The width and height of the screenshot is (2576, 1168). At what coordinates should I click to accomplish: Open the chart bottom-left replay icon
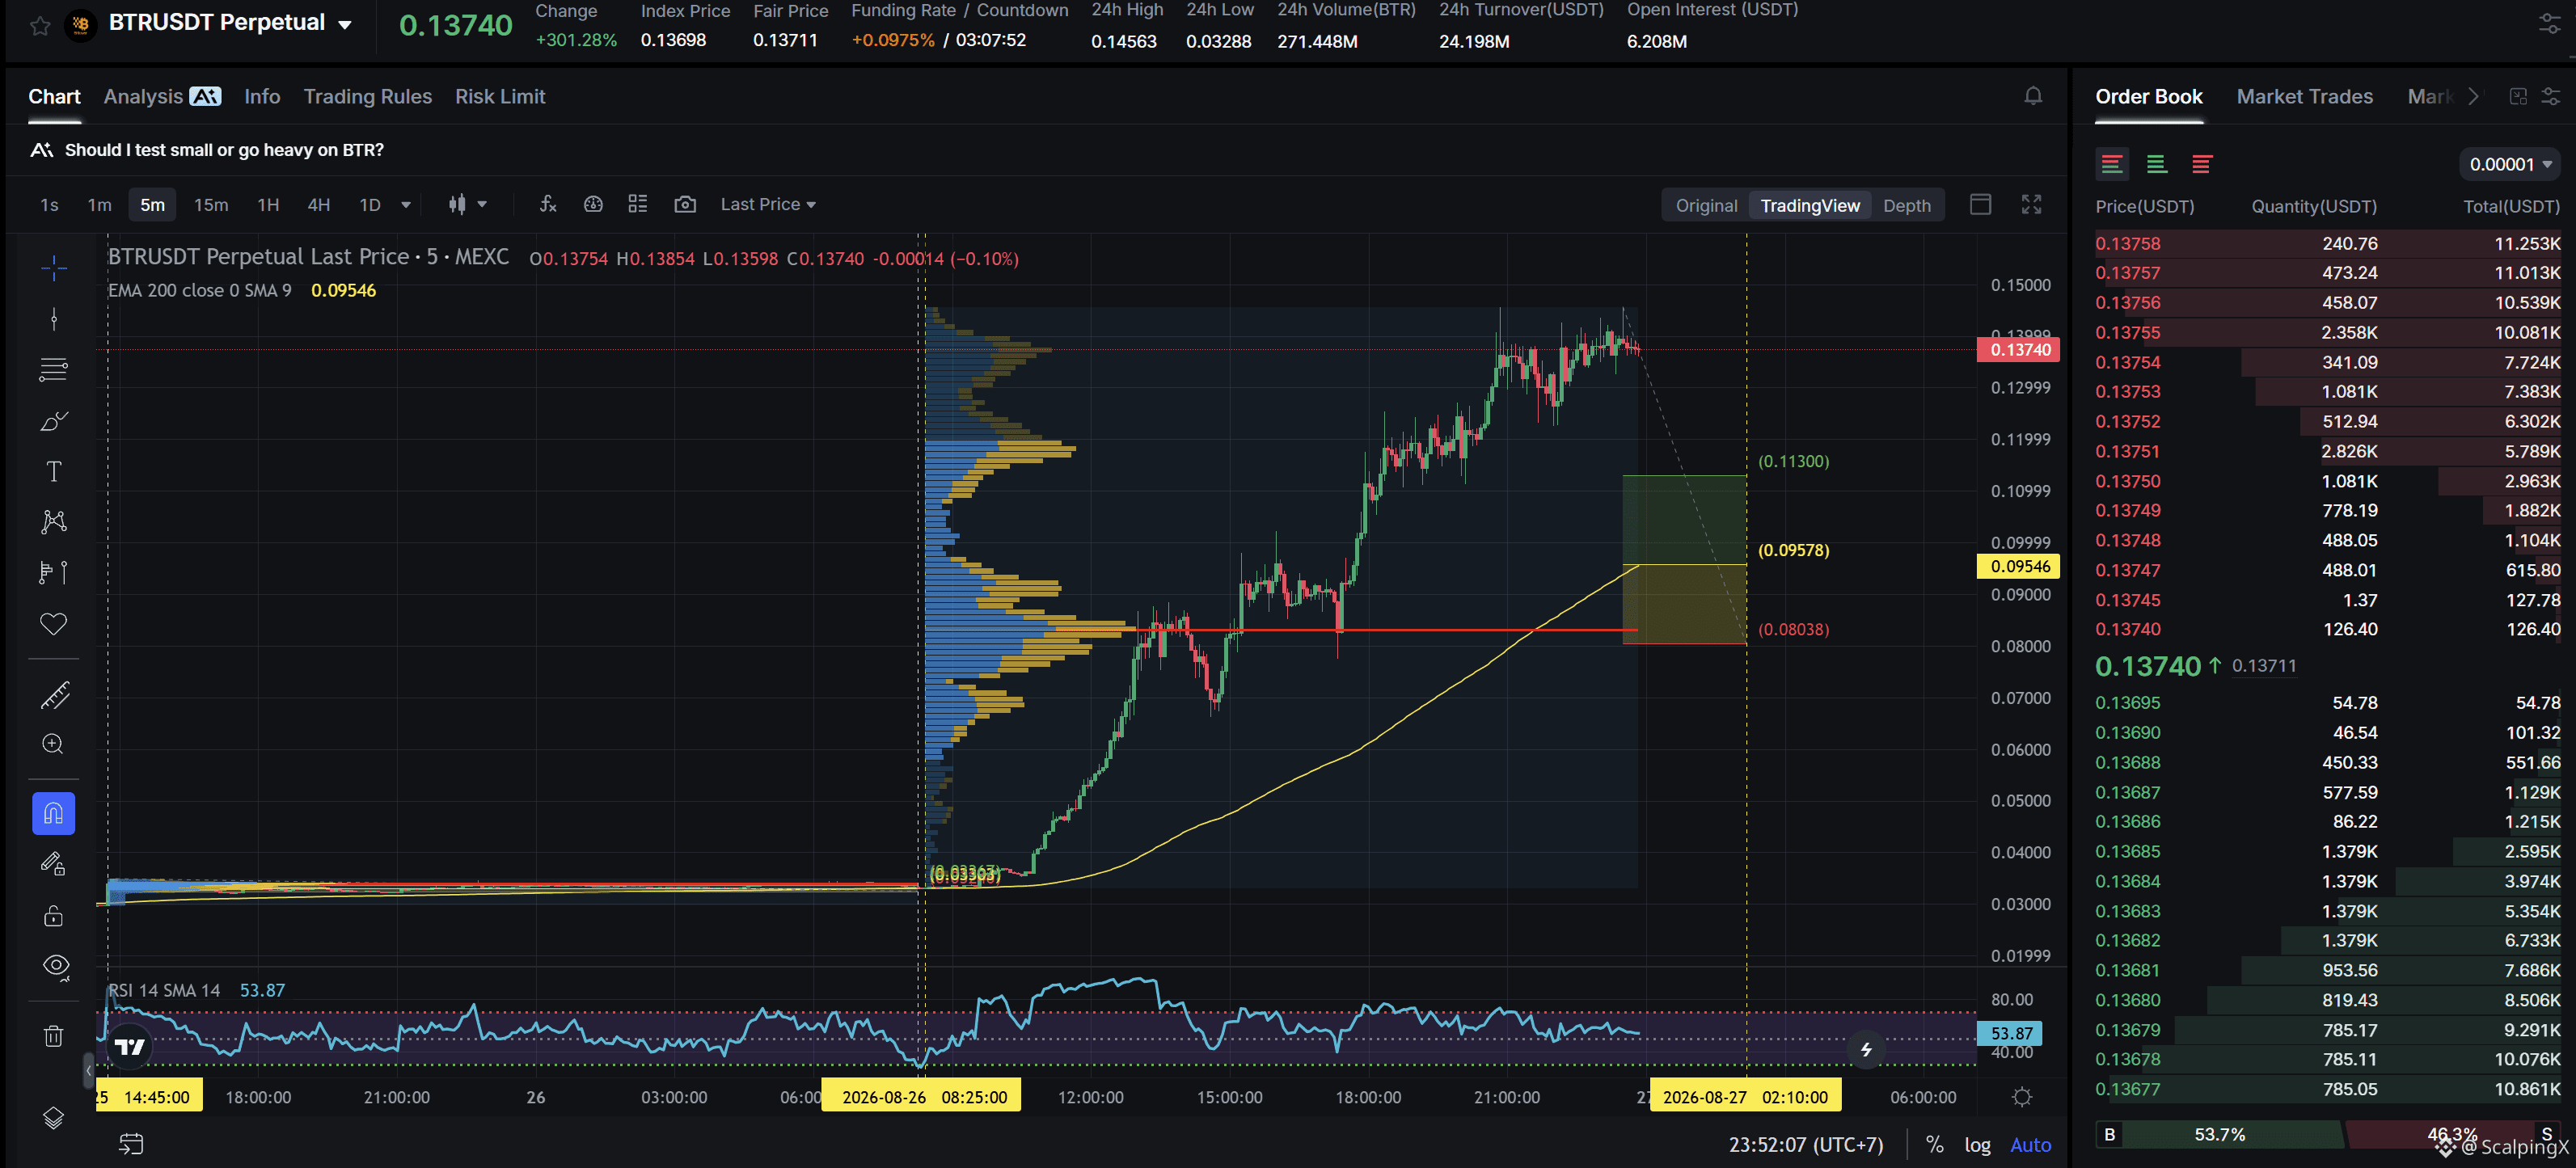coord(131,1143)
